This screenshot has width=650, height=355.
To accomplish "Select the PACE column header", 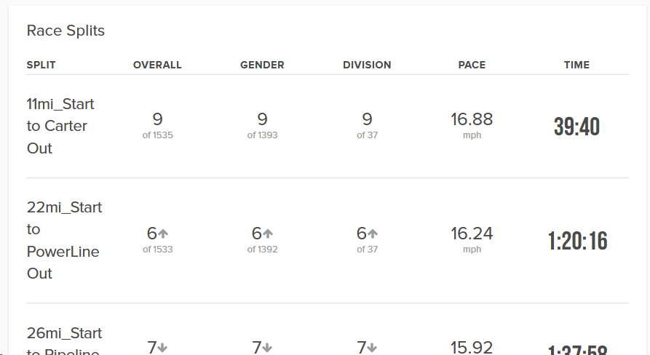I will click(472, 65).
